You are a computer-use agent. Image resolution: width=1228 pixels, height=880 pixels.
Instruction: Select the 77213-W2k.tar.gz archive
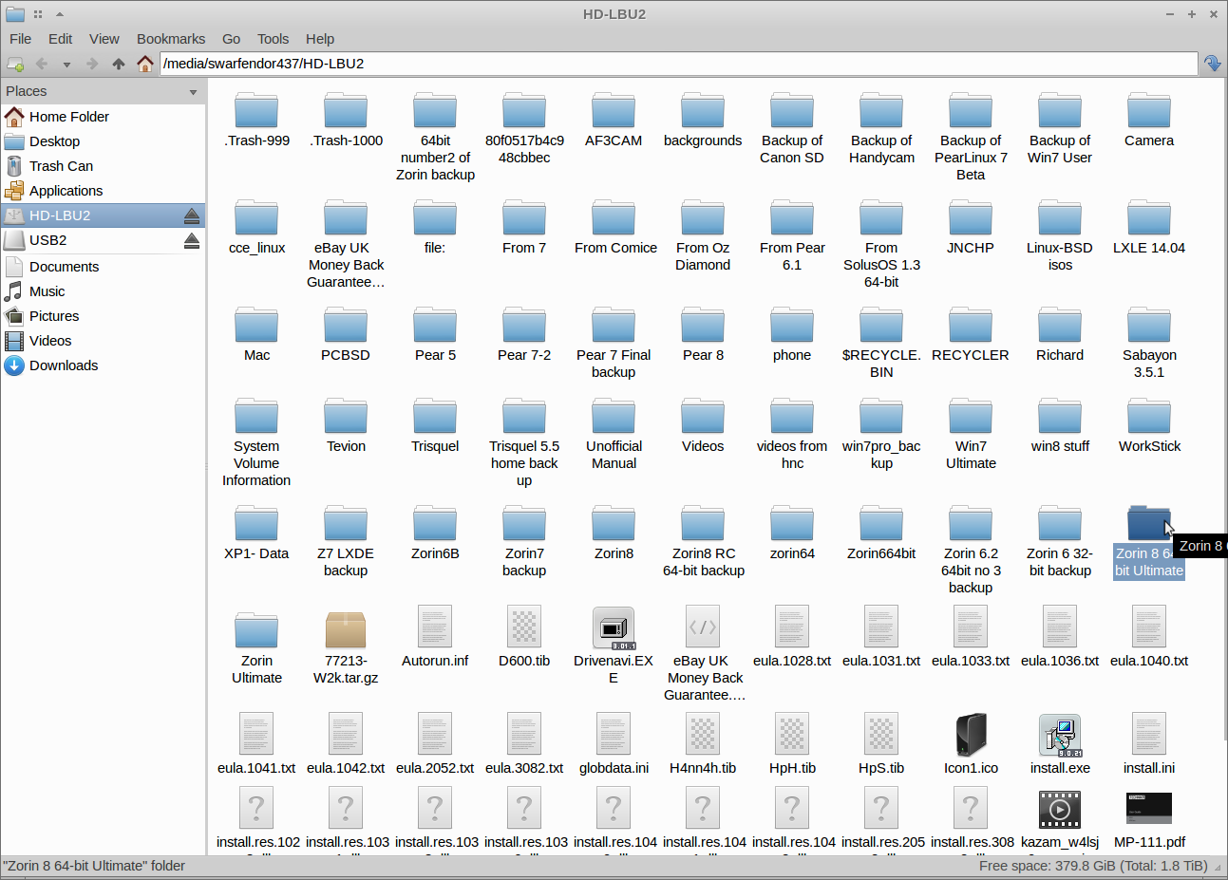(346, 628)
